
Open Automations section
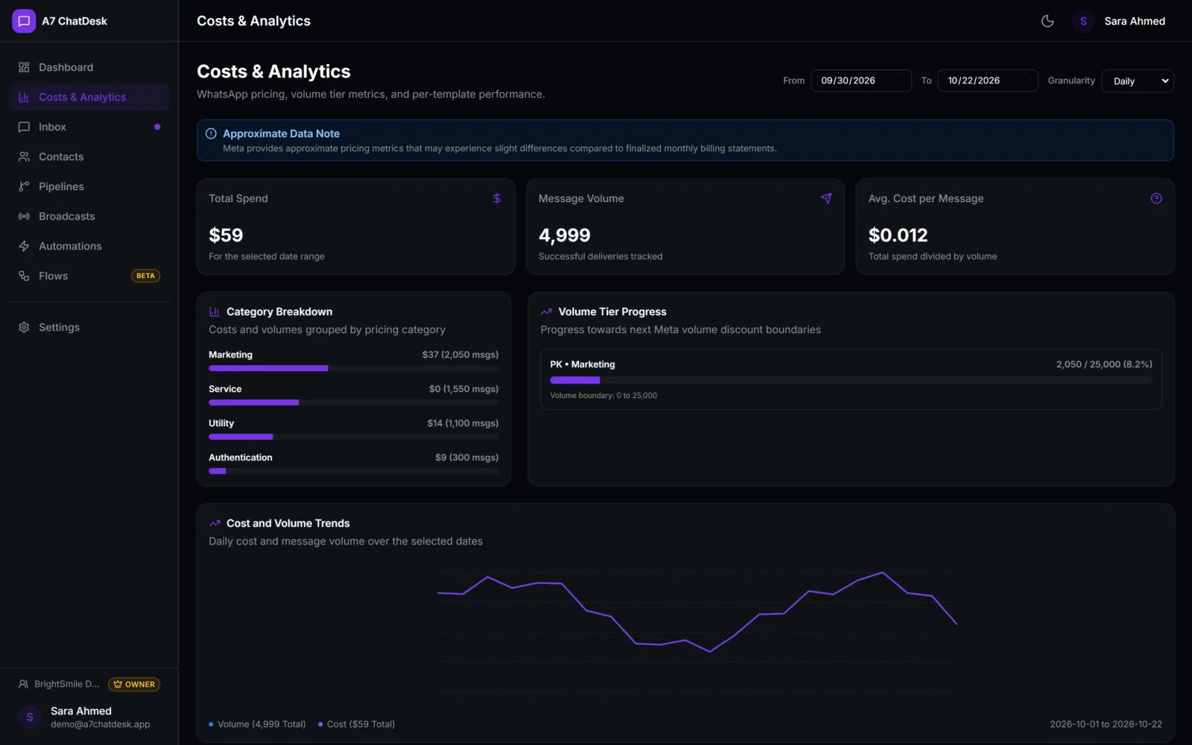(x=89, y=246)
